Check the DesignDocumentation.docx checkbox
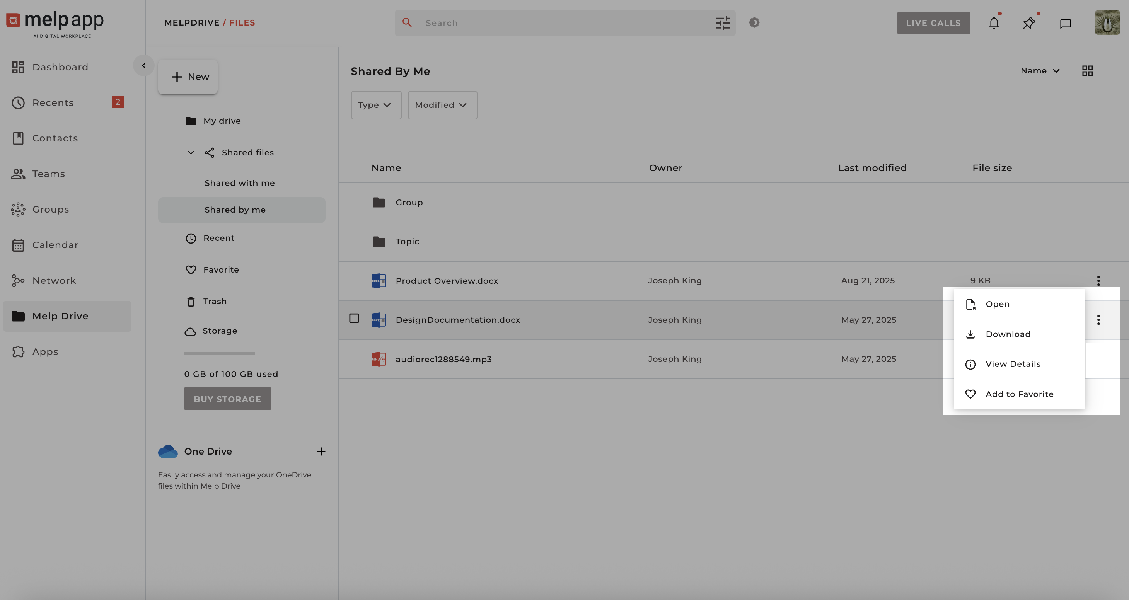The width and height of the screenshot is (1129, 600). [x=354, y=318]
